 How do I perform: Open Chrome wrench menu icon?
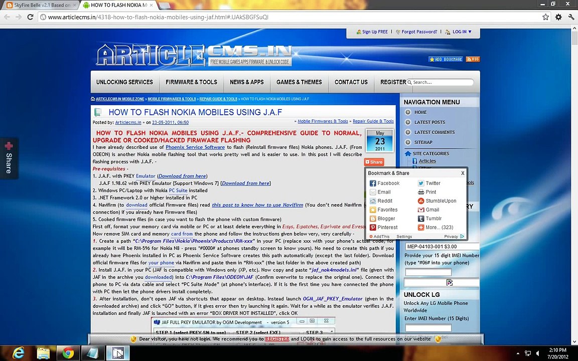click(571, 17)
